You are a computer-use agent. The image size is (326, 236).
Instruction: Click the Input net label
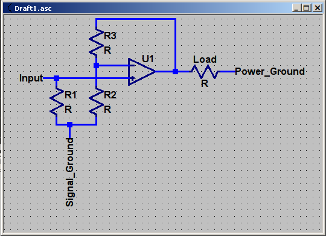pyautogui.click(x=31, y=78)
